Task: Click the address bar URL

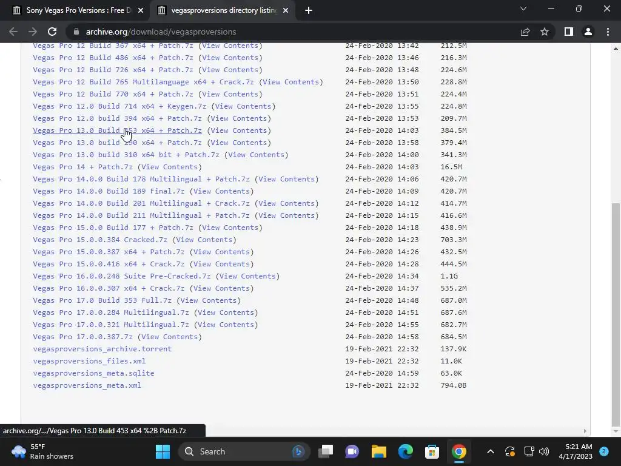Action: 161,32
